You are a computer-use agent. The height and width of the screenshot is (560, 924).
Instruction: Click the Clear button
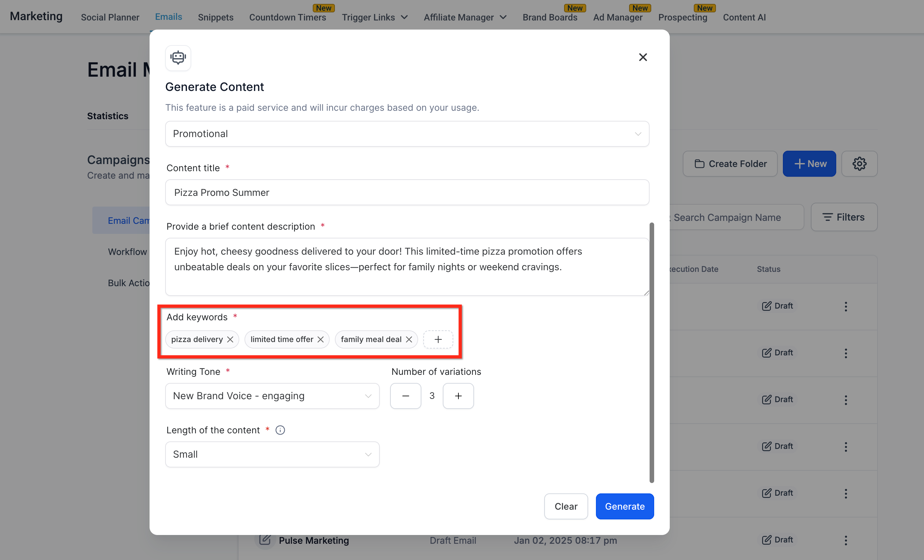(x=565, y=506)
